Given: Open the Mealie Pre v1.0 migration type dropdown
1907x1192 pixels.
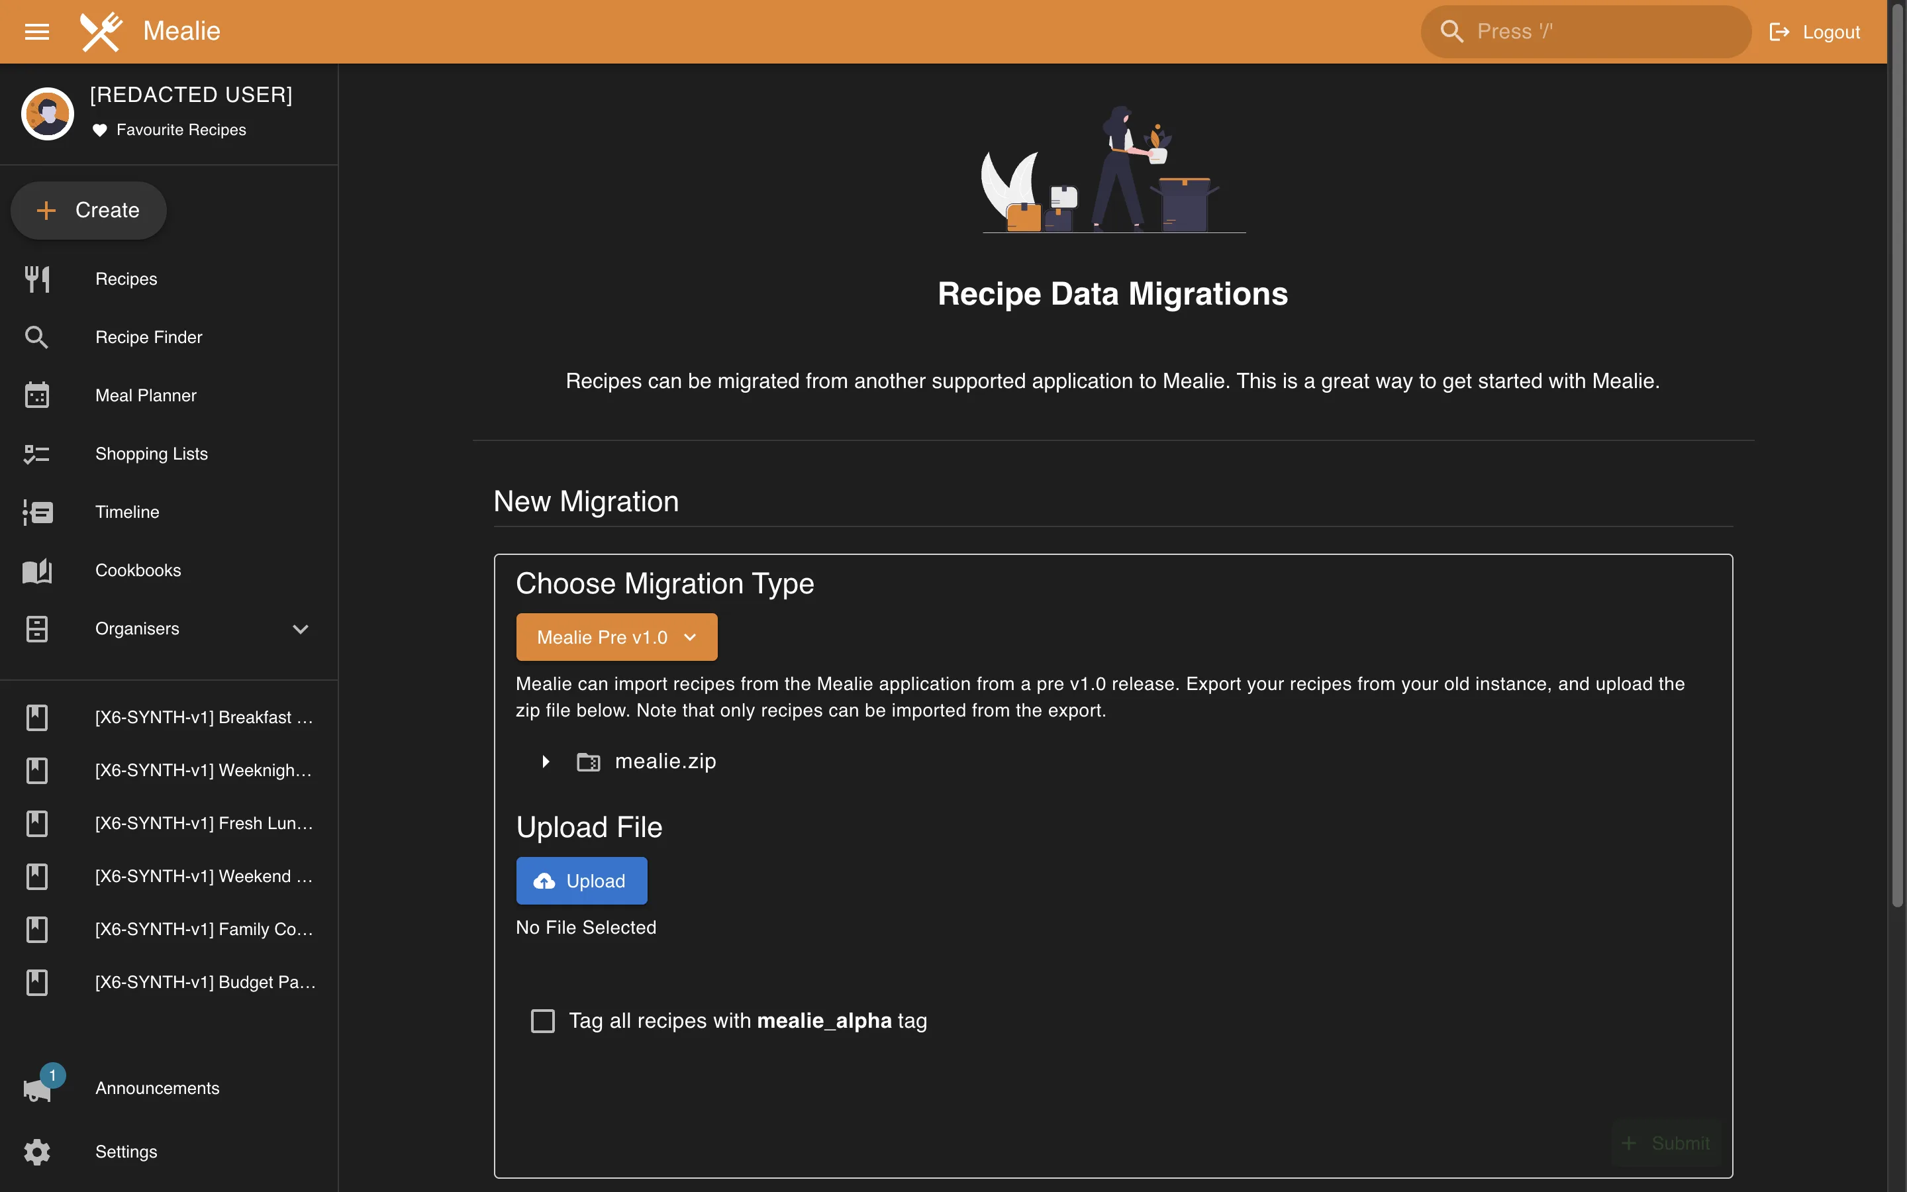Looking at the screenshot, I should 616,637.
